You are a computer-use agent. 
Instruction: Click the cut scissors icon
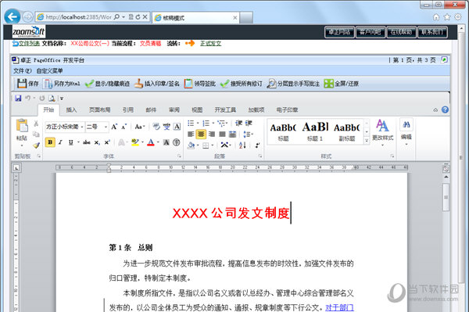click(x=36, y=124)
